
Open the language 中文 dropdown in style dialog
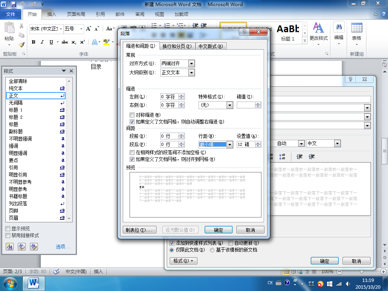point(337,144)
